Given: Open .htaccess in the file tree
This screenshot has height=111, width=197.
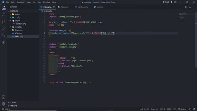Looking at the screenshot, I should (18, 30).
